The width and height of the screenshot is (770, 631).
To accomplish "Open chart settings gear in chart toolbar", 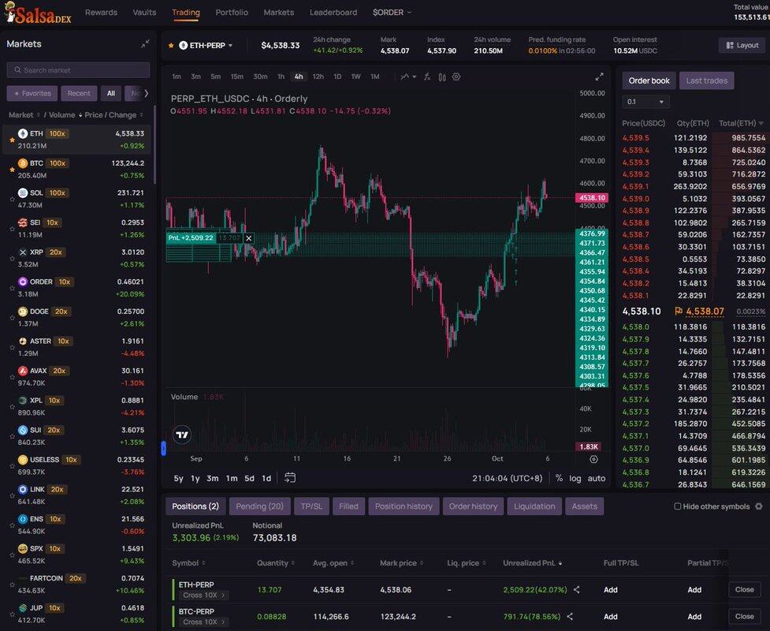I will tap(456, 77).
